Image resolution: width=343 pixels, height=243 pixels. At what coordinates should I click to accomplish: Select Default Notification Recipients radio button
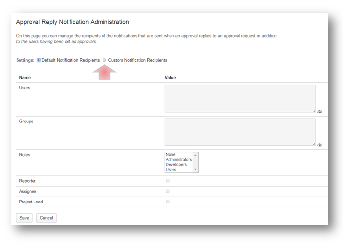tap(39, 60)
